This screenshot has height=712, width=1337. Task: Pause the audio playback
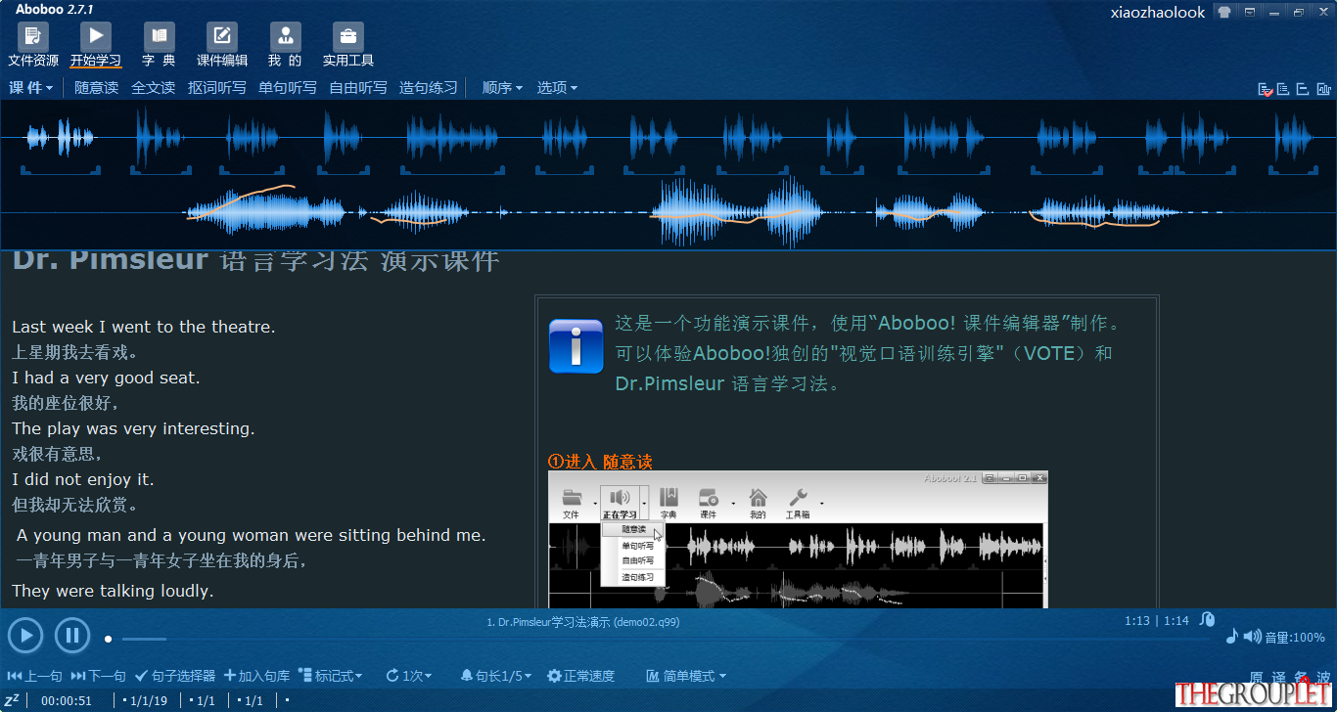72,637
